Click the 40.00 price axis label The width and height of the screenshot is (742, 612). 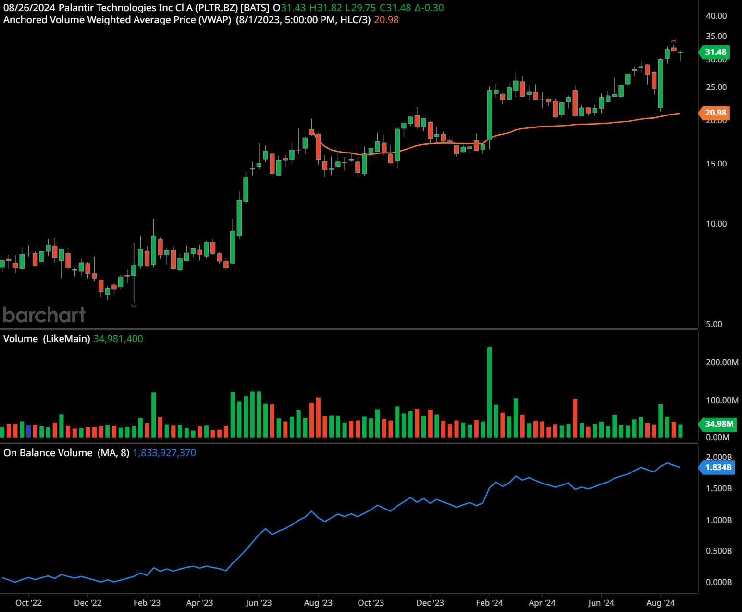coord(716,16)
